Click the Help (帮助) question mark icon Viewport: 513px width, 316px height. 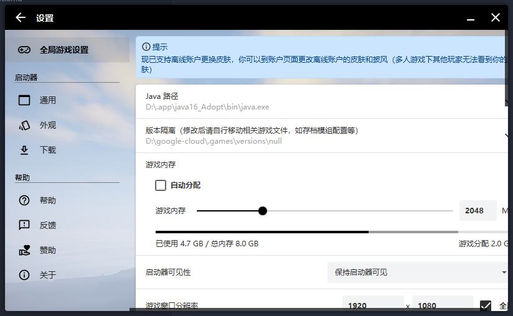pyautogui.click(x=24, y=200)
